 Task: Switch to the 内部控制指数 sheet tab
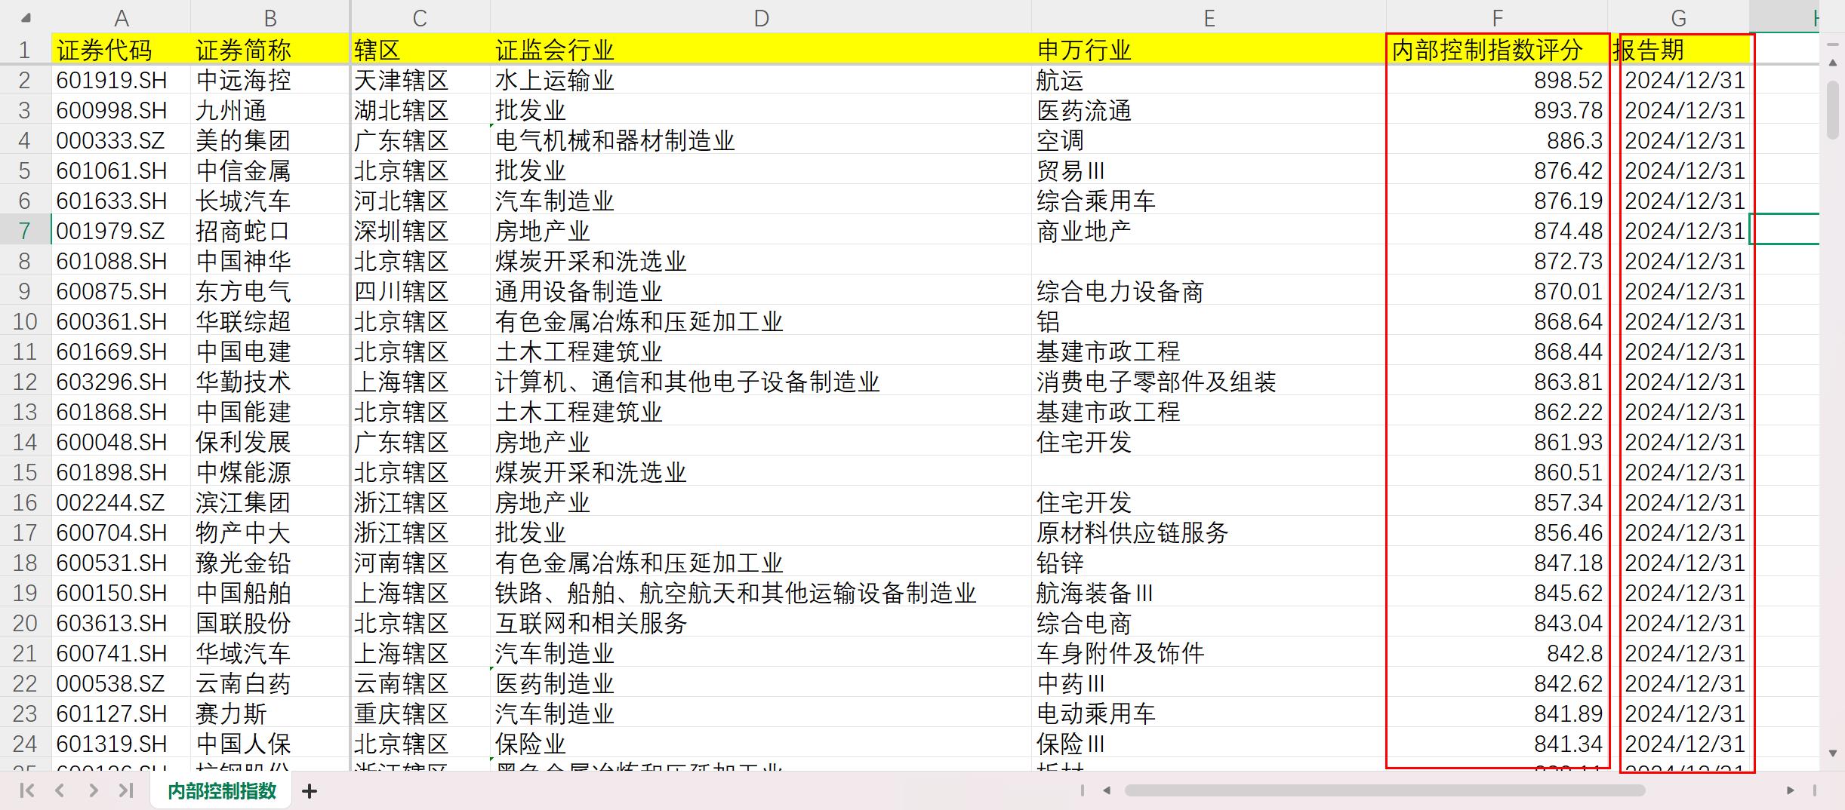pos(222,790)
